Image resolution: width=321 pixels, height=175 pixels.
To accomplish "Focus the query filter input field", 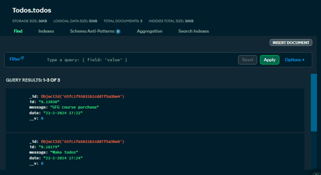I will [139, 60].
